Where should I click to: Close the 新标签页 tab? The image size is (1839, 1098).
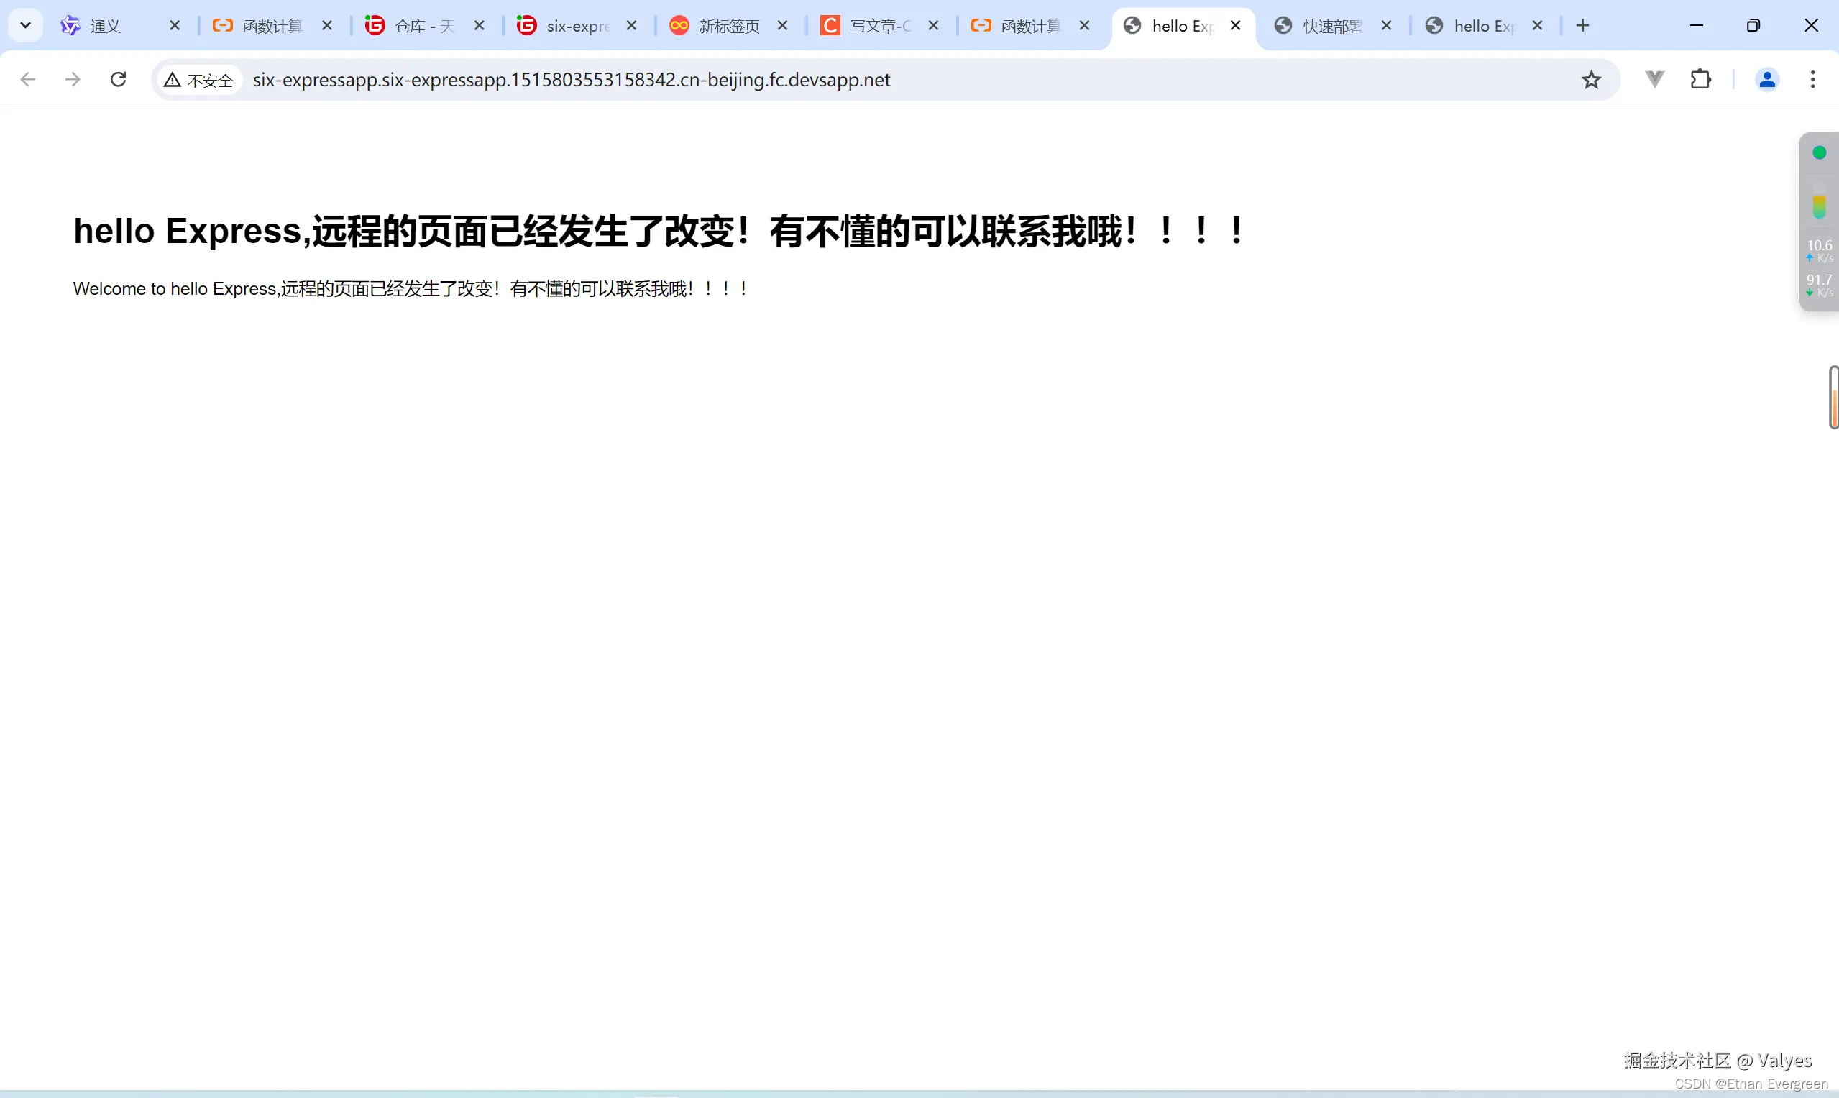tap(783, 26)
